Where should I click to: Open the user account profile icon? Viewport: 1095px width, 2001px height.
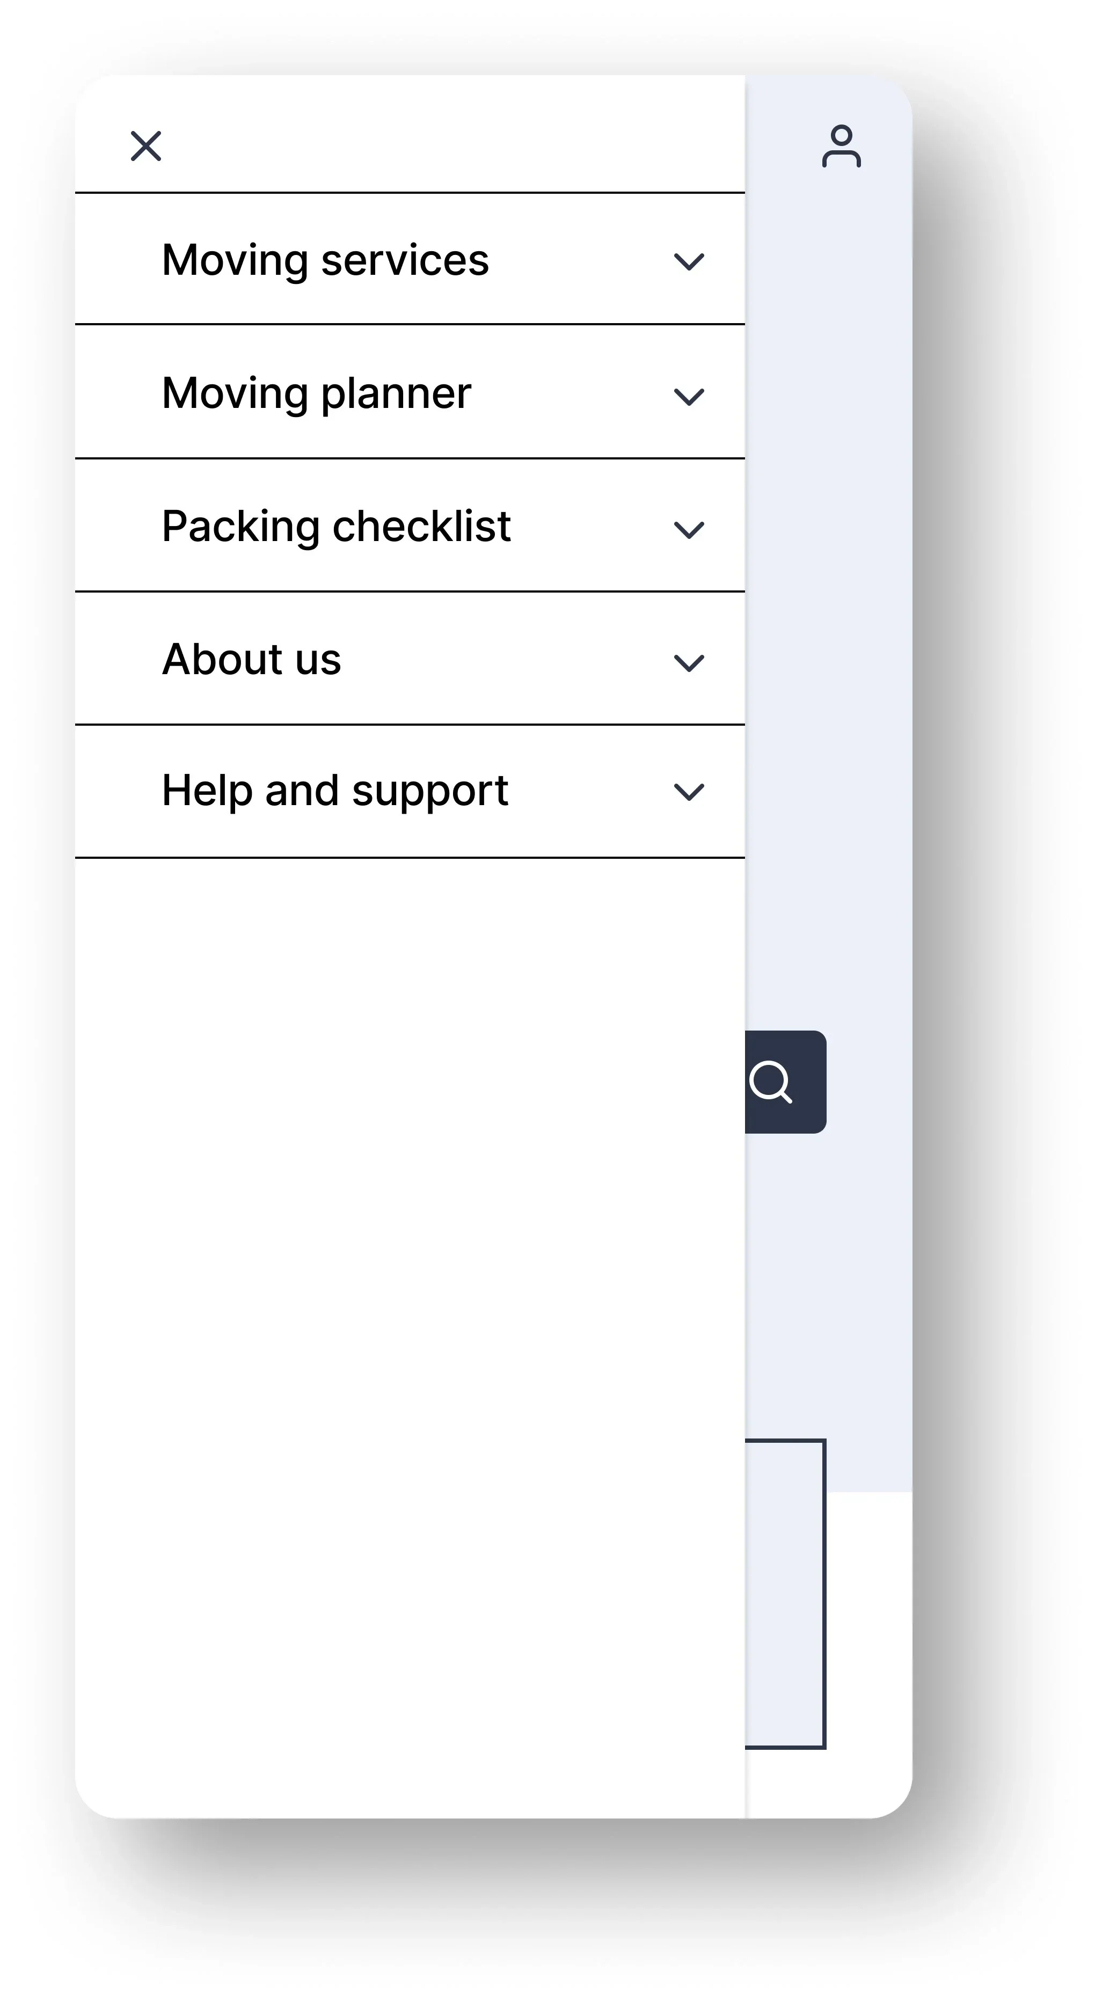pyautogui.click(x=841, y=146)
